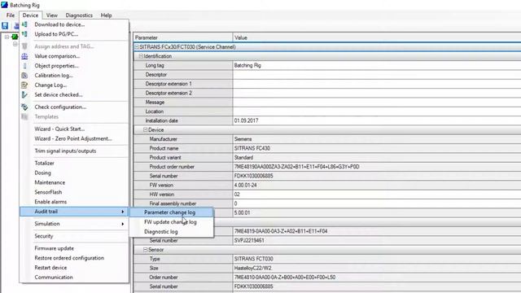Image resolution: width=521 pixels, height=293 pixels.
Task: Click the Value column header
Action: 377,37
